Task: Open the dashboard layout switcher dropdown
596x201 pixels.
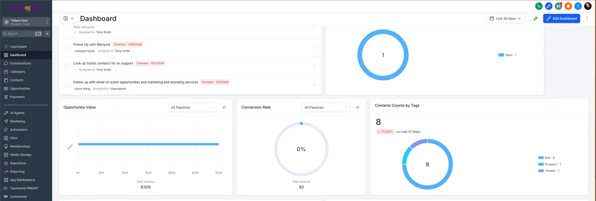Action: 68,18
